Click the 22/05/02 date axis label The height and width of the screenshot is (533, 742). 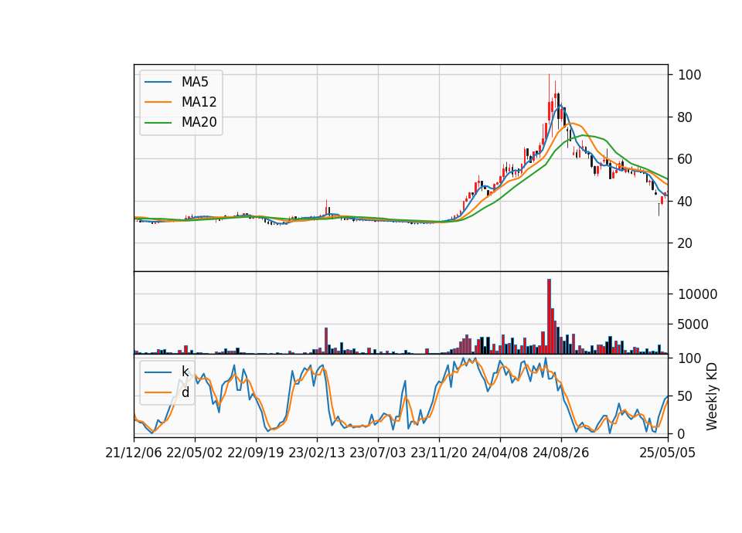click(x=195, y=453)
